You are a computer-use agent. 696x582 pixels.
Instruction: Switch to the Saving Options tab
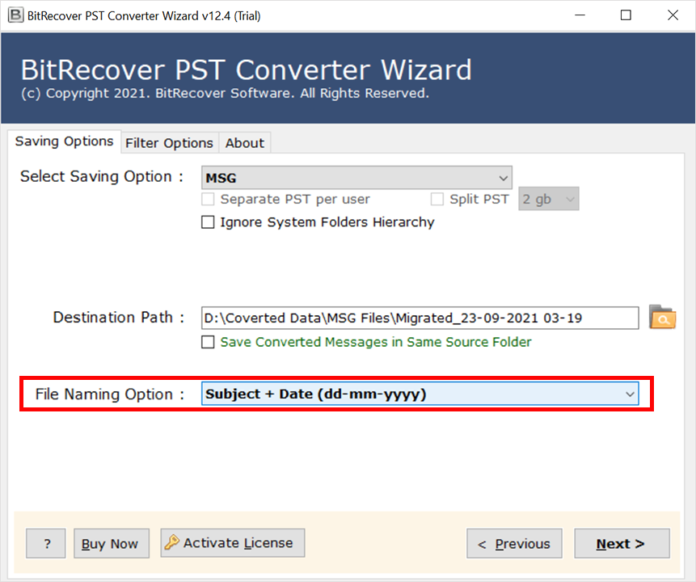pyautogui.click(x=65, y=141)
